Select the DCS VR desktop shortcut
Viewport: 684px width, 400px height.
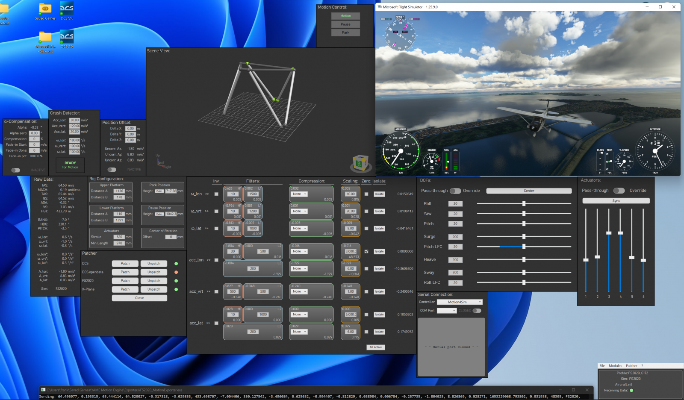click(x=67, y=9)
